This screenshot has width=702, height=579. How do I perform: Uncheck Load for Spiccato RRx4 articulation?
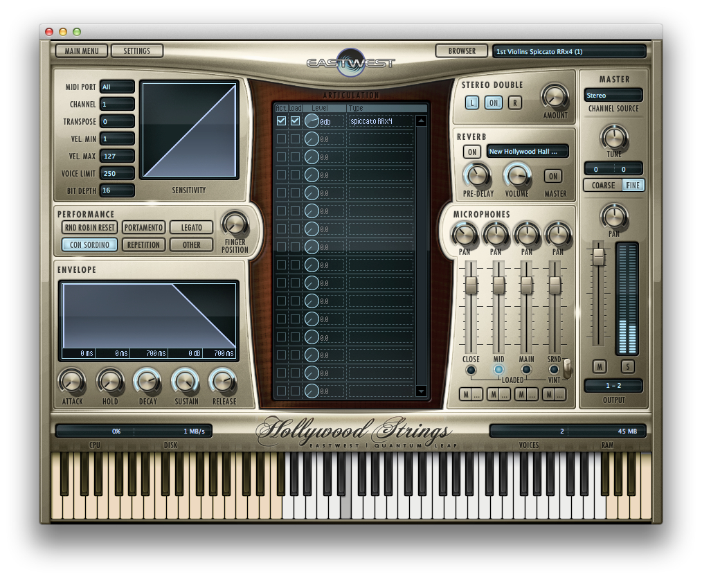click(x=295, y=121)
